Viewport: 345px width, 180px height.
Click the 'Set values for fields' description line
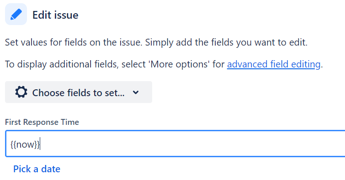click(156, 42)
